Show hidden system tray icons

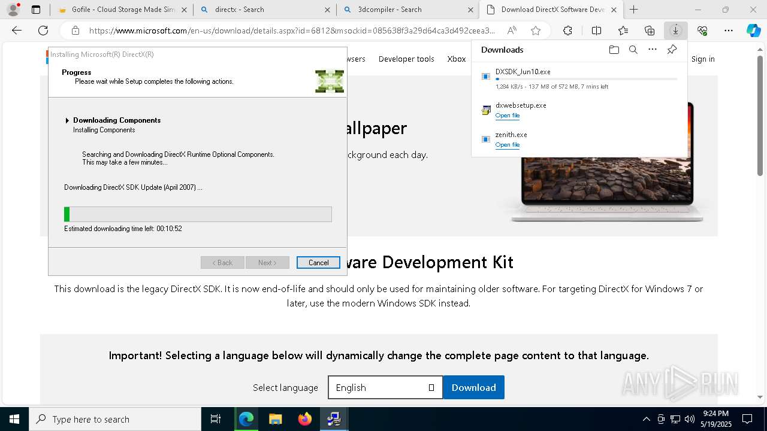[646, 419]
